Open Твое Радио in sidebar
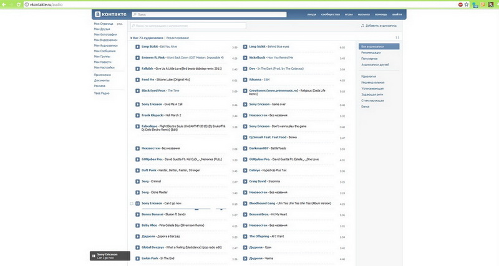This screenshot has width=499, height=266. pos(102,93)
